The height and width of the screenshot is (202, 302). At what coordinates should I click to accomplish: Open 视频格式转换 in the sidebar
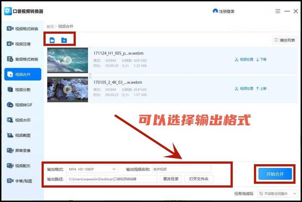23,29
